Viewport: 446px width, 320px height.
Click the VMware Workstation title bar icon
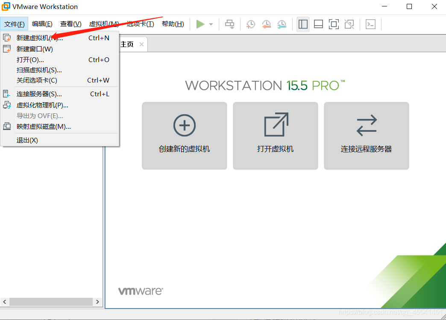[x=6, y=6]
